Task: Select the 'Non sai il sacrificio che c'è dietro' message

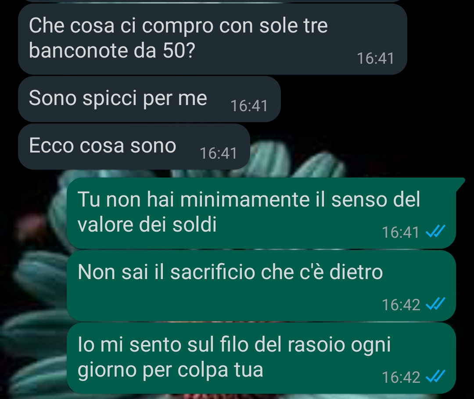Action: [x=261, y=286]
